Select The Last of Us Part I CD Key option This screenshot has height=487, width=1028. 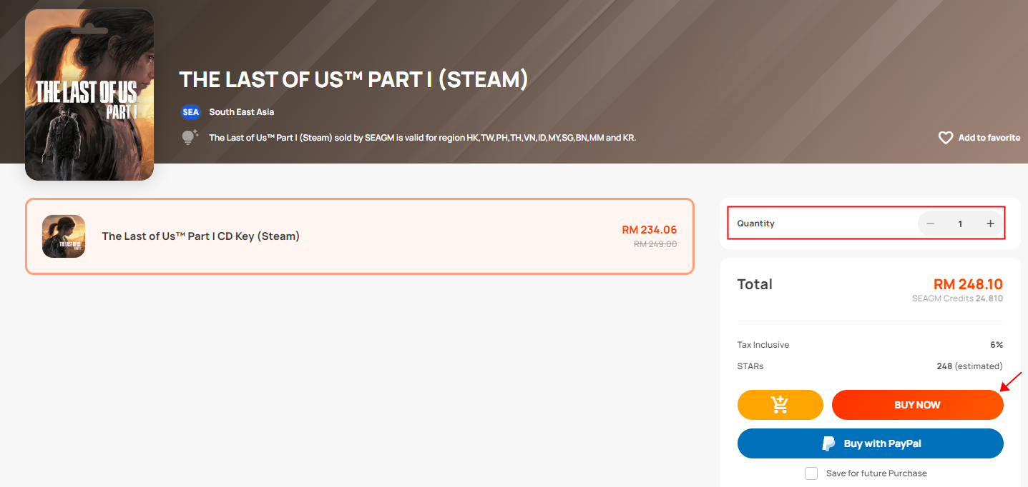click(x=359, y=236)
